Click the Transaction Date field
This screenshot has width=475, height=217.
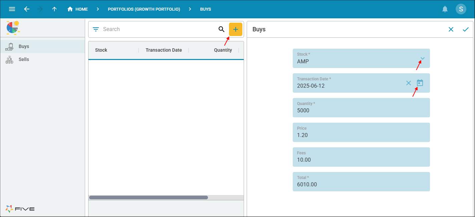(x=361, y=83)
